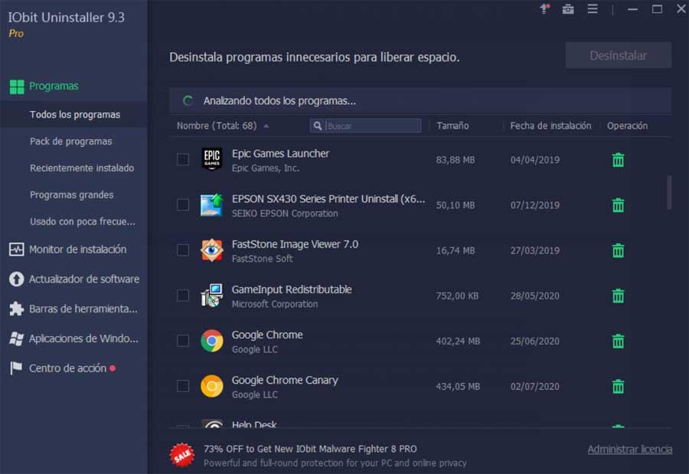Tick the EPSON SX430 Series checkbox
Viewport: 689px width, 474px height.
click(x=183, y=205)
